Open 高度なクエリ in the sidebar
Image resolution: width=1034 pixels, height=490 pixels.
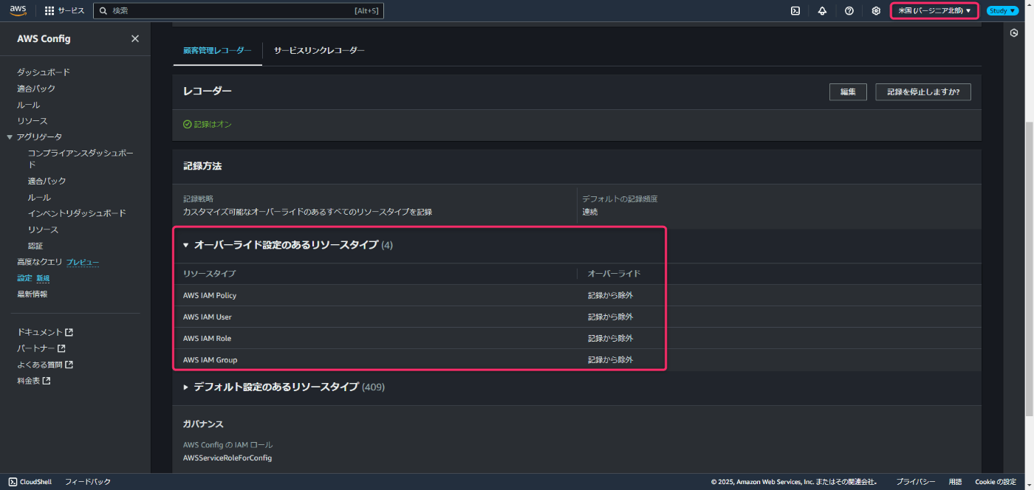[x=40, y=262]
